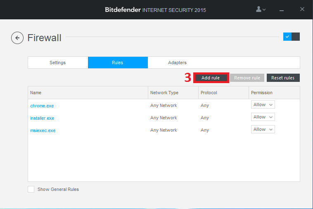This screenshot has height=209, width=313.
Task: Select Any protocol cell in installer.exe row
Action: (205, 118)
